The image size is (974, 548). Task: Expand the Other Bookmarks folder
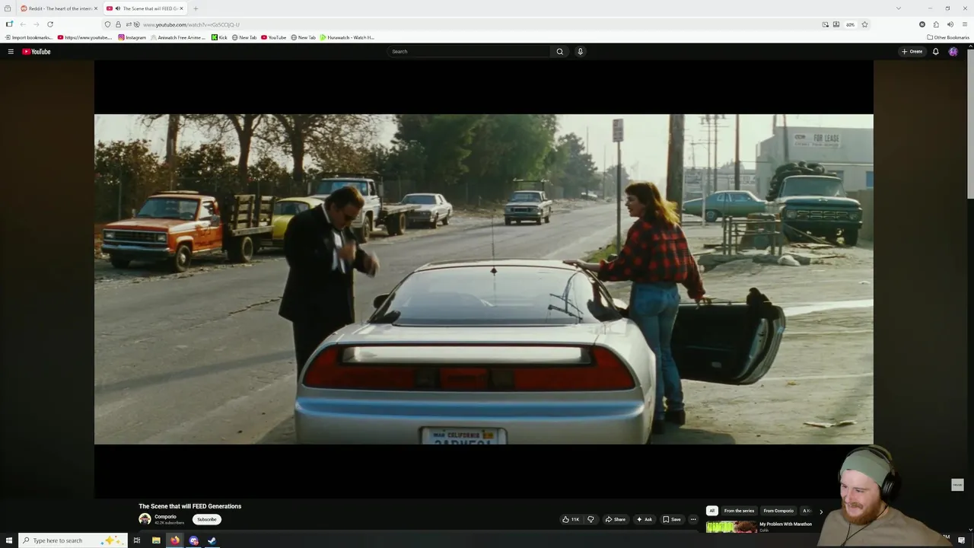948,37
